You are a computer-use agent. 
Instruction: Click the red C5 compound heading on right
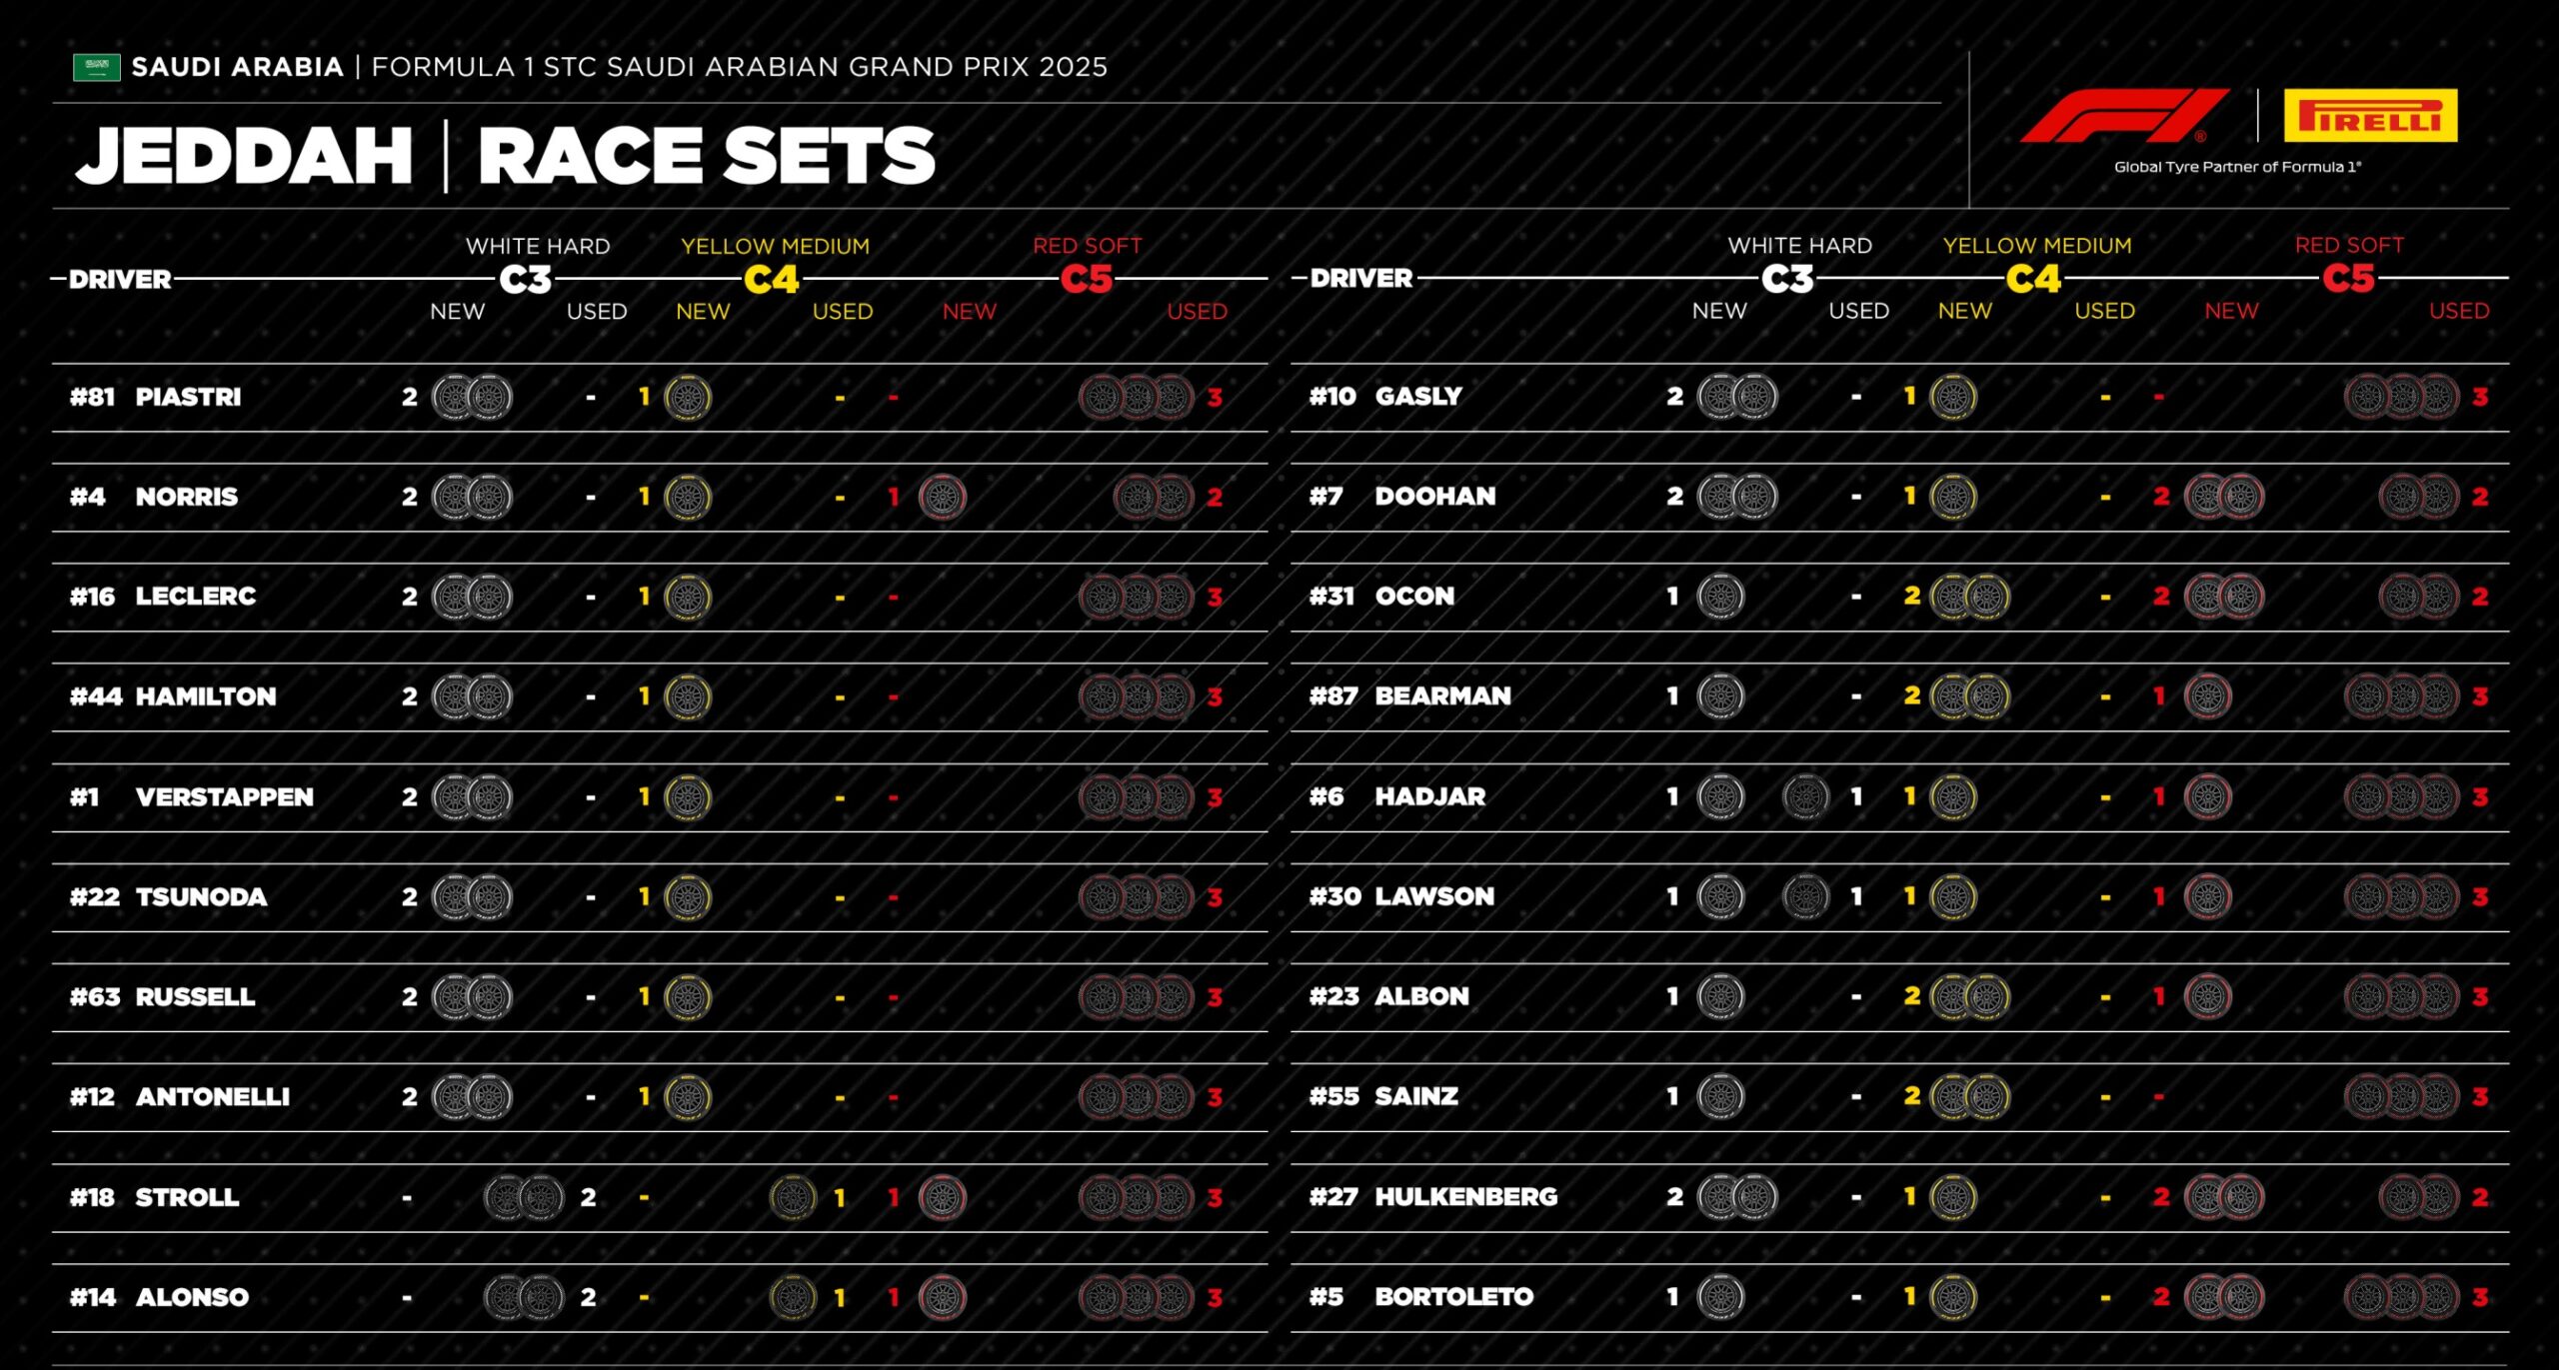(x=2348, y=278)
